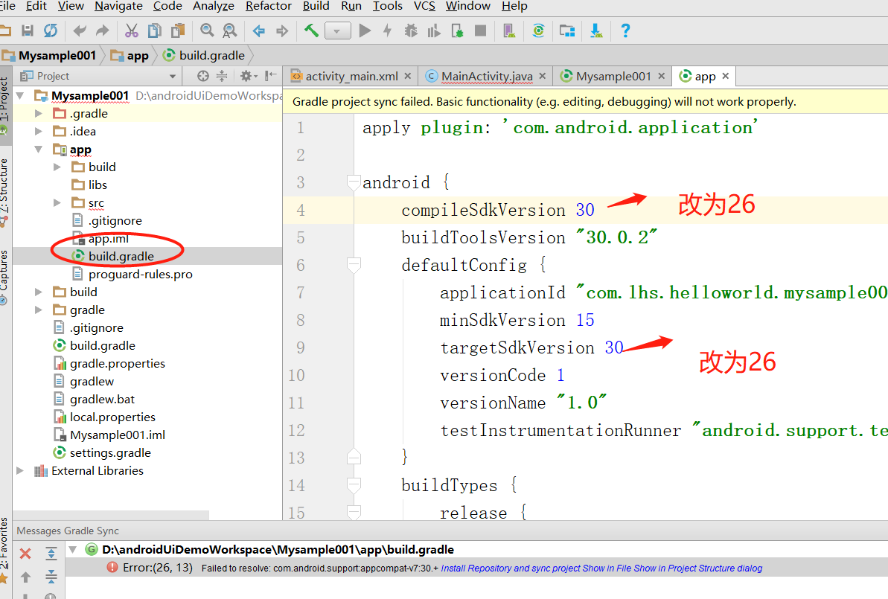Image resolution: width=888 pixels, height=599 pixels.
Task: Open the Build menu
Action: click(x=316, y=6)
